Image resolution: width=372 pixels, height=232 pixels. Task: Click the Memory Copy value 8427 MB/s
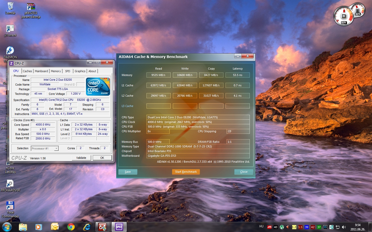click(x=211, y=75)
